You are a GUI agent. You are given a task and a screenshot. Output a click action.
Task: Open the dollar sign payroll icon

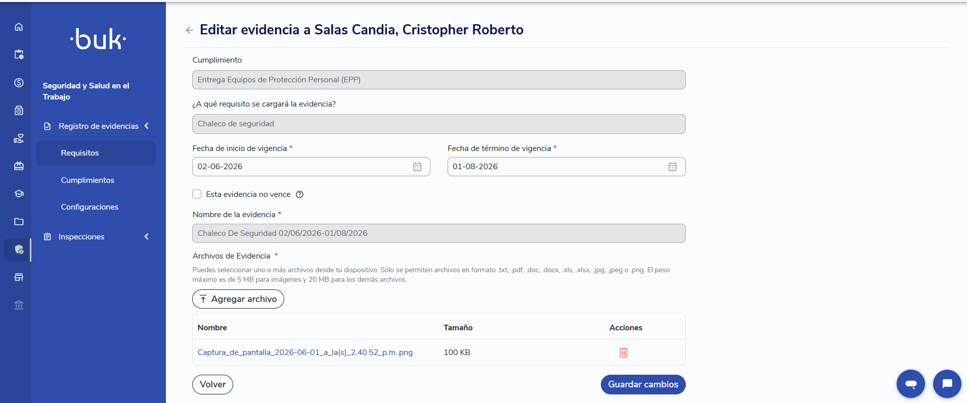click(19, 83)
